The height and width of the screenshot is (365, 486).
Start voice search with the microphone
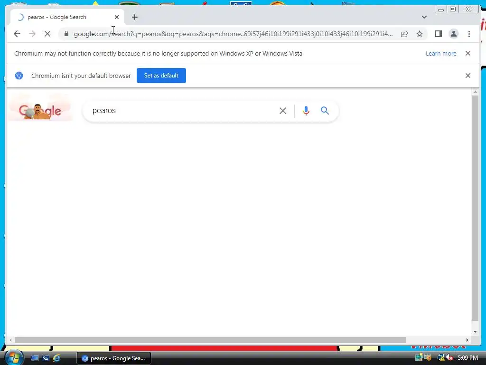tap(306, 111)
